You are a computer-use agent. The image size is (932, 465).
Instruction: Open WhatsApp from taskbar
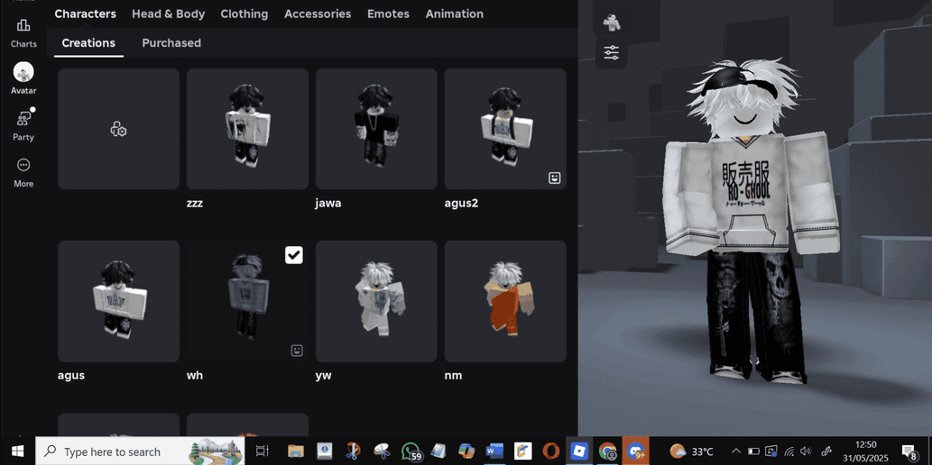pos(411,451)
